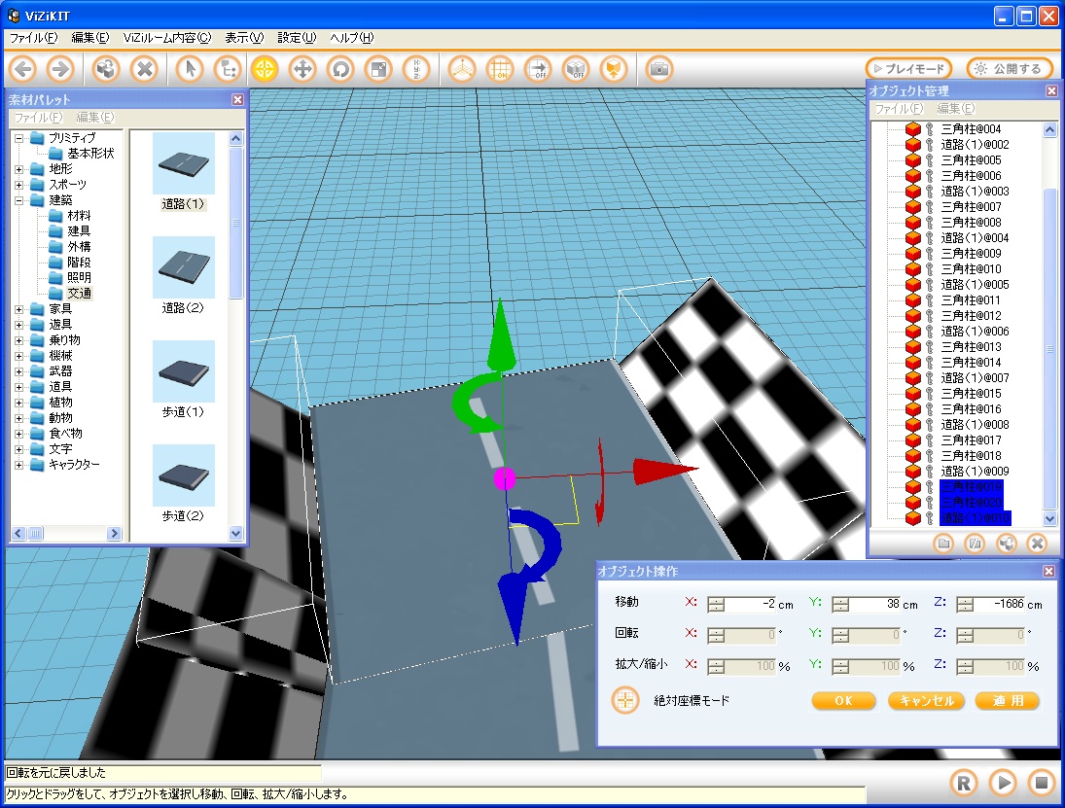This screenshot has height=808, width=1065.
Task: Click the scale resize tool icon
Action: [x=376, y=69]
